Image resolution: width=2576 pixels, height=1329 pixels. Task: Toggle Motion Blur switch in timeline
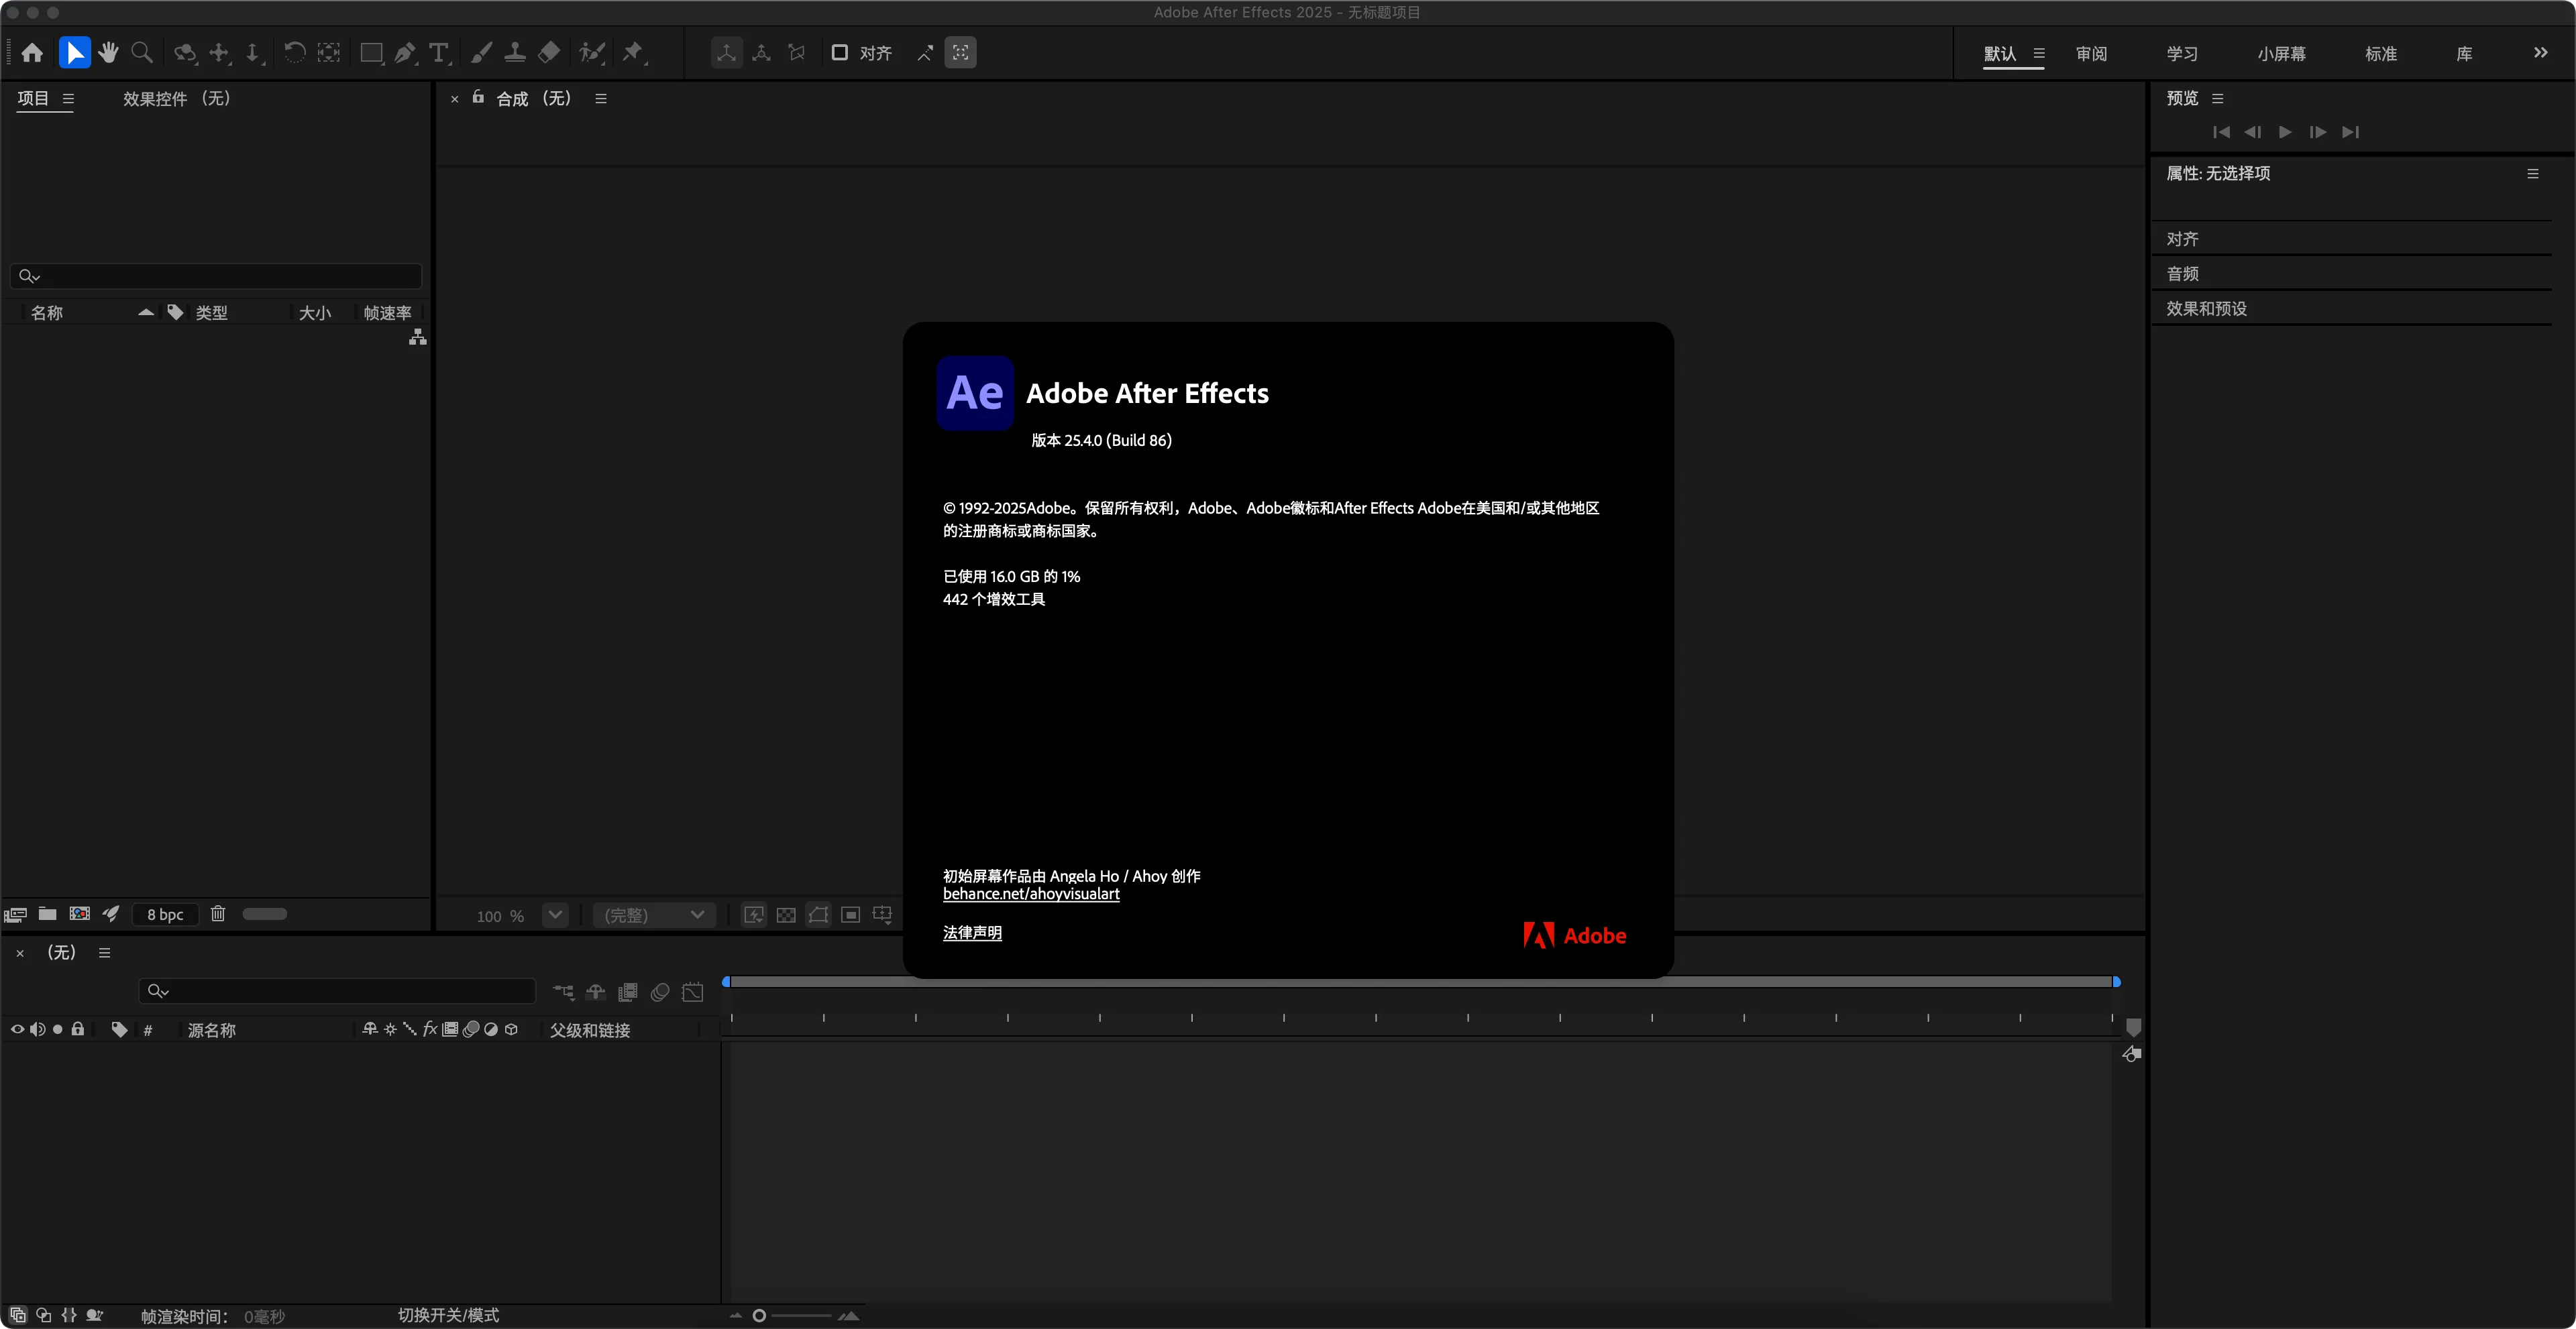(660, 992)
